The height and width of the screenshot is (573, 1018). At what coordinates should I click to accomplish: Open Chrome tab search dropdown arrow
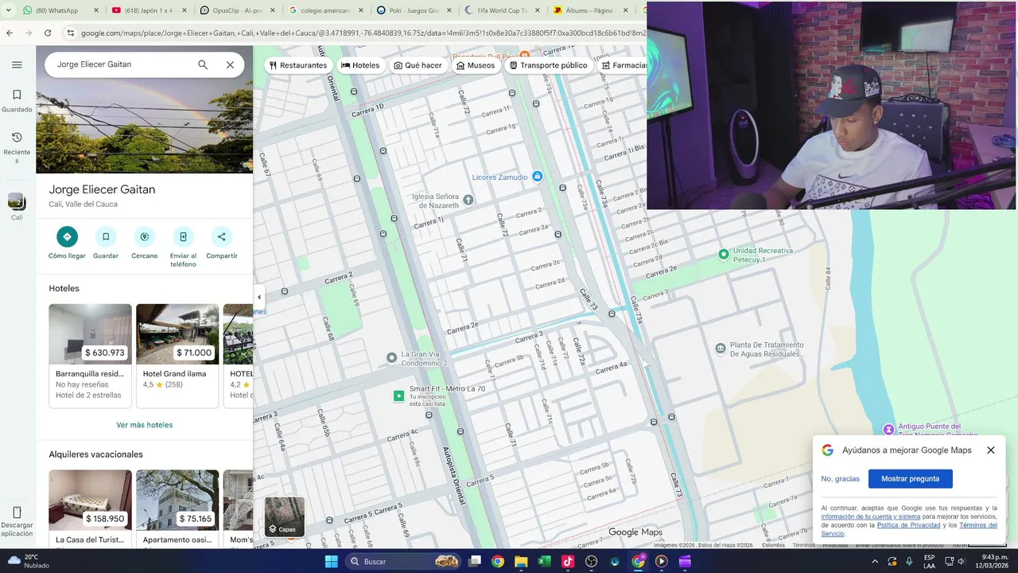click(9, 10)
